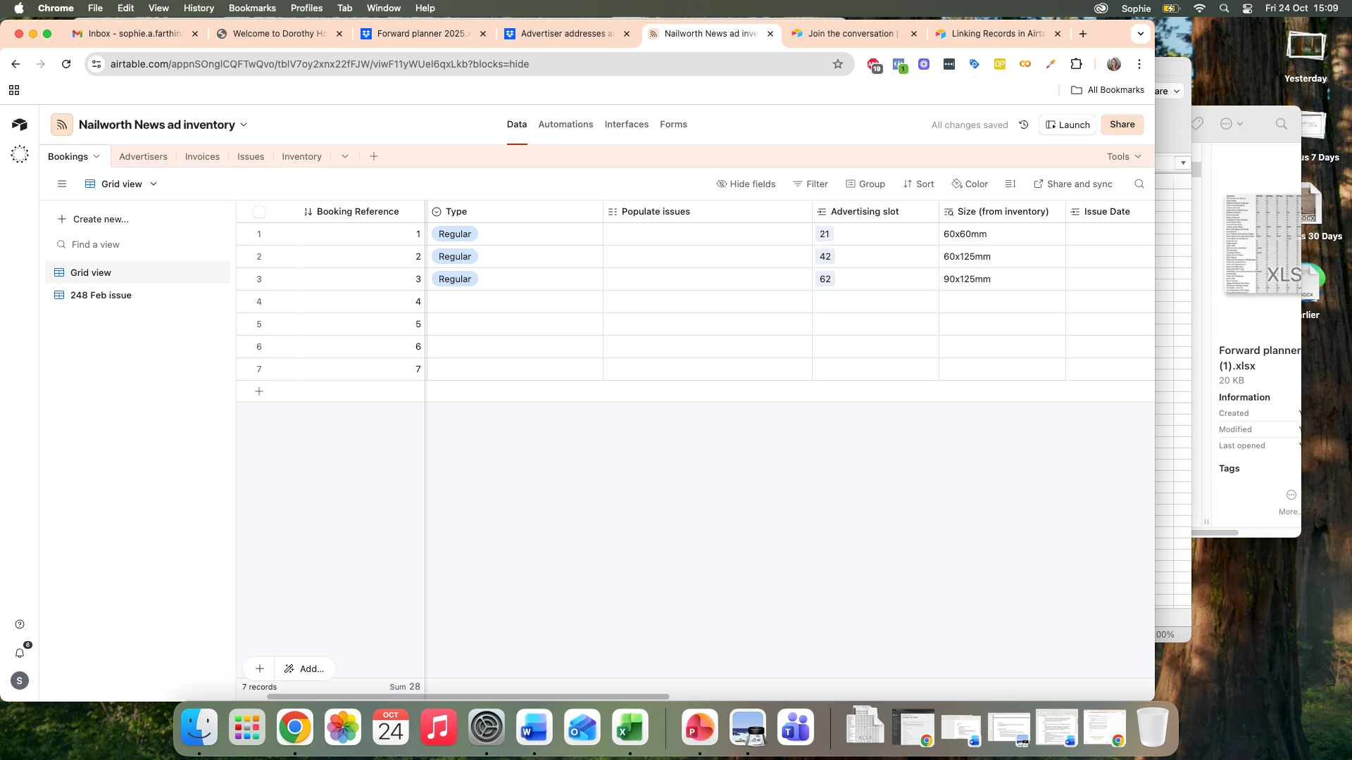Open Excel from the dock
This screenshot has width=1352, height=760.
[x=630, y=728]
